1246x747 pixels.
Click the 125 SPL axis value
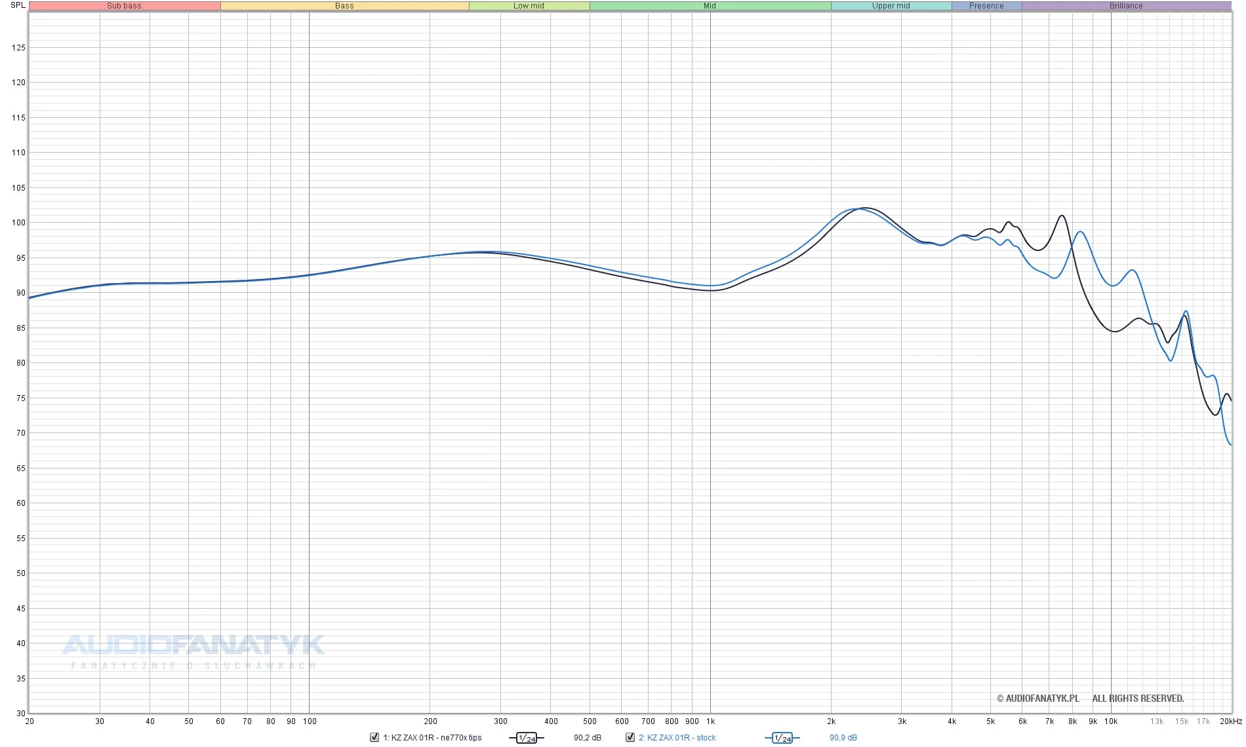[18, 48]
